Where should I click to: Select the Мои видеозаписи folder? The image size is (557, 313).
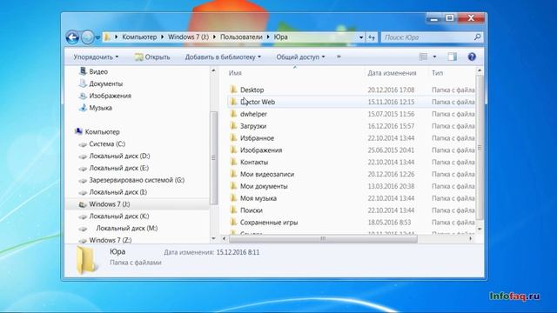267,174
